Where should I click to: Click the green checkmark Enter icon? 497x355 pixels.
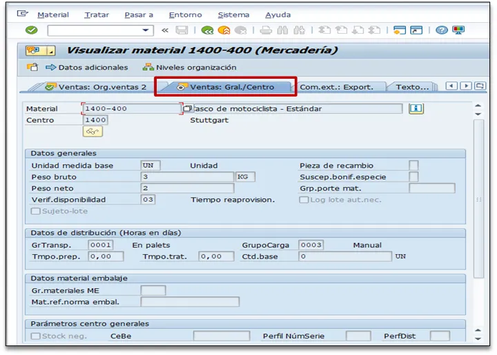click(31, 30)
